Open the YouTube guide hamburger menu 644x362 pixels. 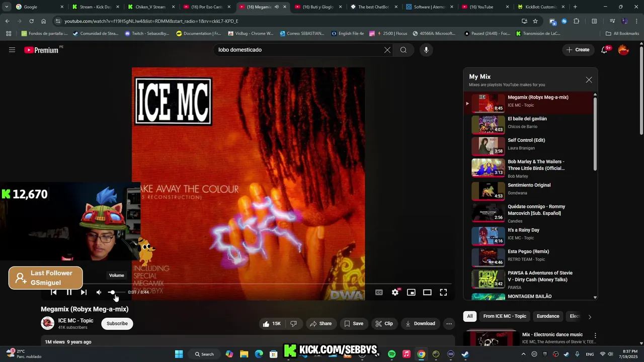tap(12, 50)
